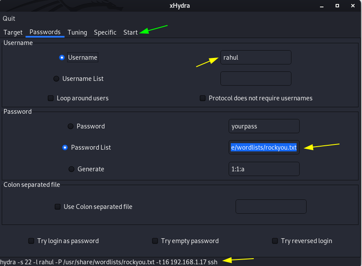Maximize the xHydra window

coord(337,6)
